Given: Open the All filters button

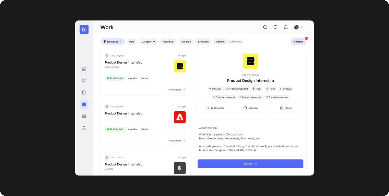Looking at the screenshot, I should click(298, 42).
